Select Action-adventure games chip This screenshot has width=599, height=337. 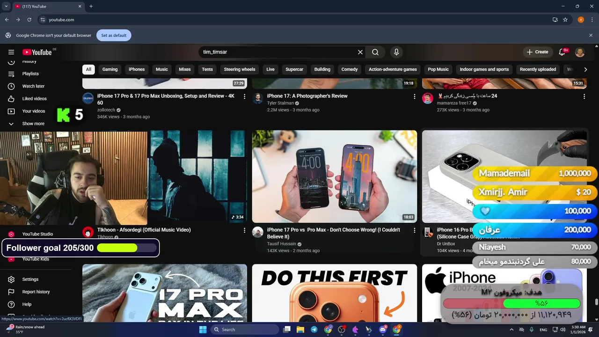tap(393, 69)
